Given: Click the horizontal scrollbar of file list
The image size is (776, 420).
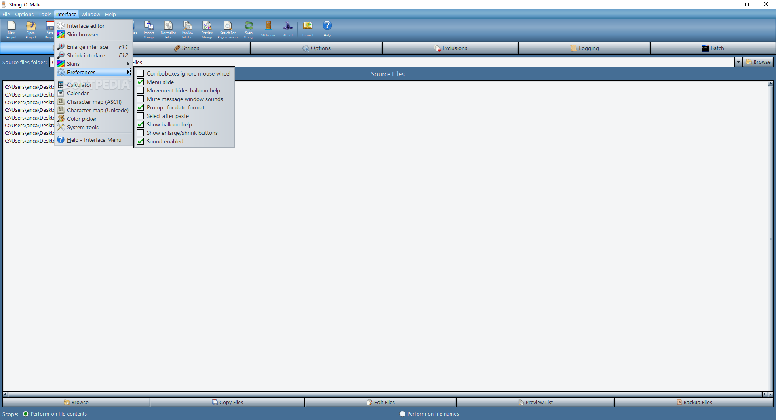Looking at the screenshot, I should [385, 395].
